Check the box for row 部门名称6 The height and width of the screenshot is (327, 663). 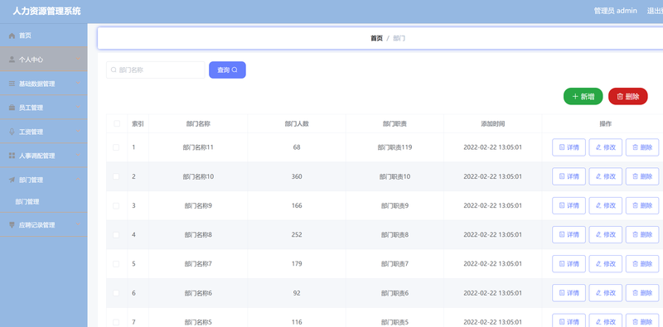tap(116, 293)
